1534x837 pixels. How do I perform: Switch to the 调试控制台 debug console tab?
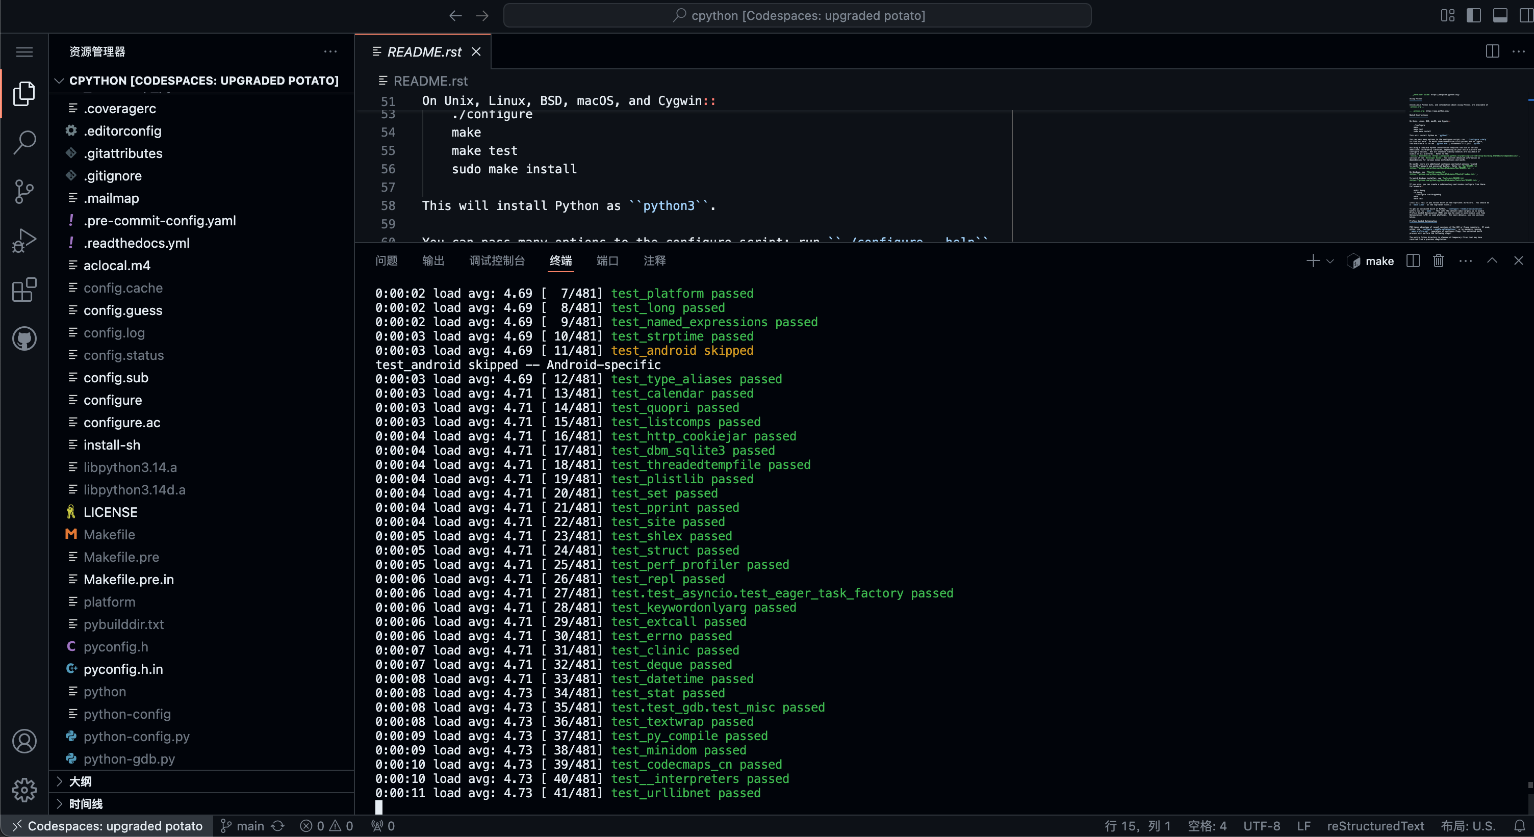497,261
